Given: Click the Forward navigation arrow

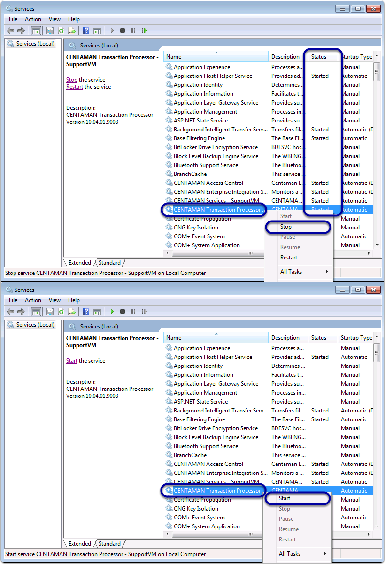Looking at the screenshot, I should 22,30.
